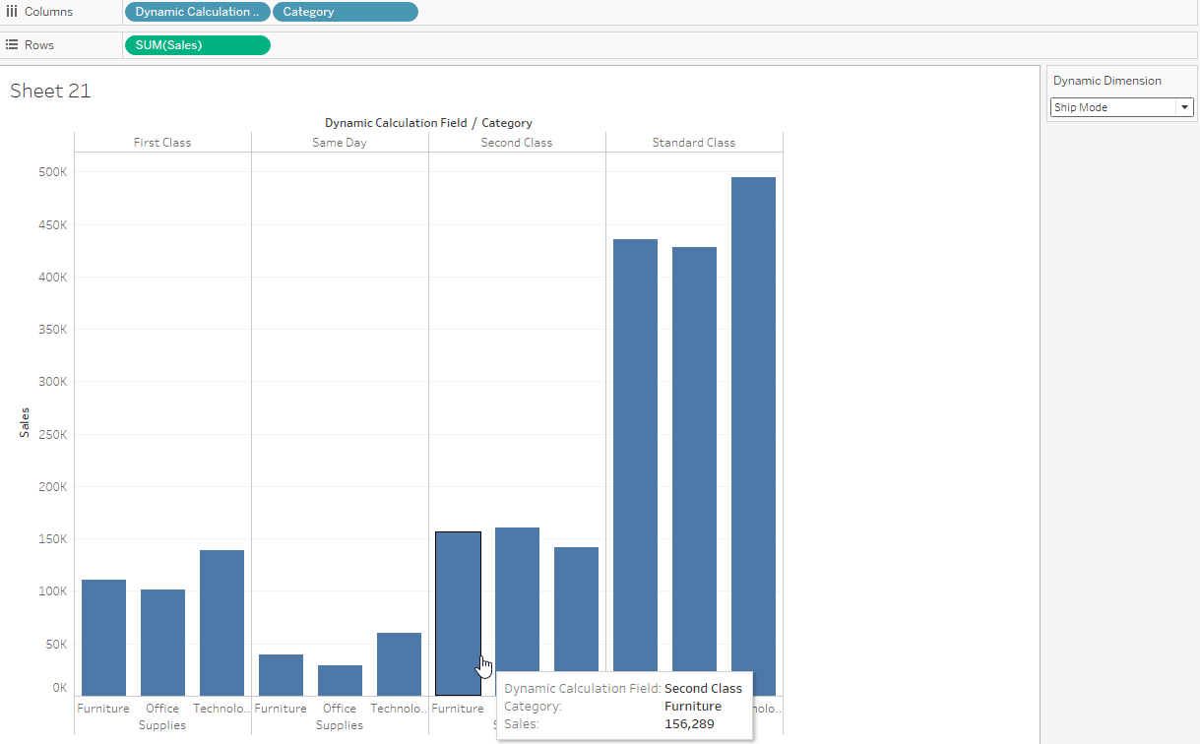The image size is (1200, 744).
Task: Select the Same Day Office Supplies bar
Action: [340, 680]
